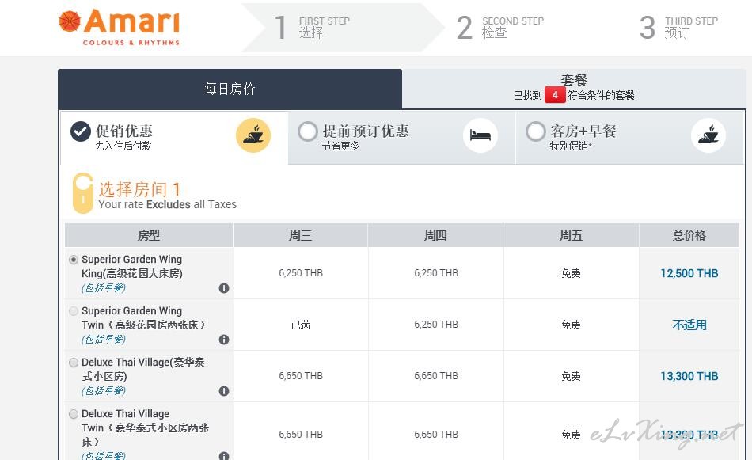Open info icon for Superior Garden Wing King

224,288
